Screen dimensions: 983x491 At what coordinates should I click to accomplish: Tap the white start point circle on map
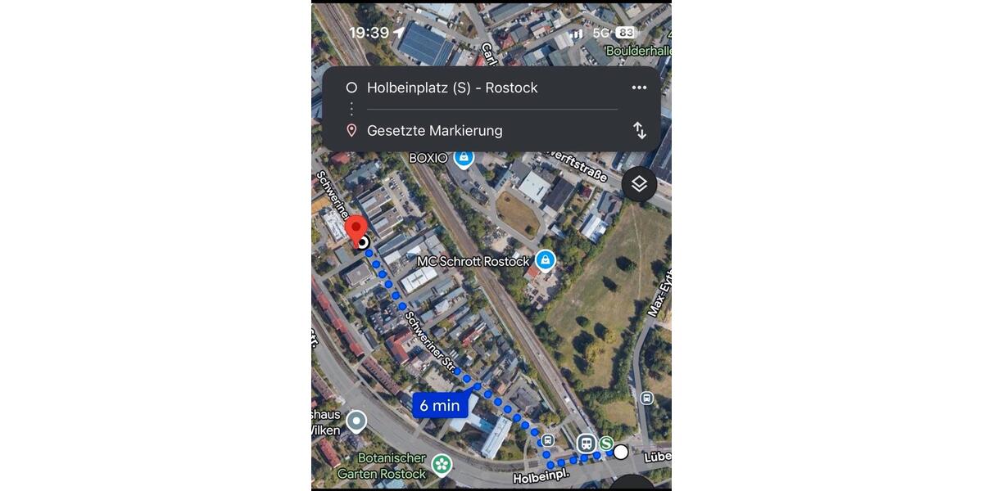click(x=621, y=452)
